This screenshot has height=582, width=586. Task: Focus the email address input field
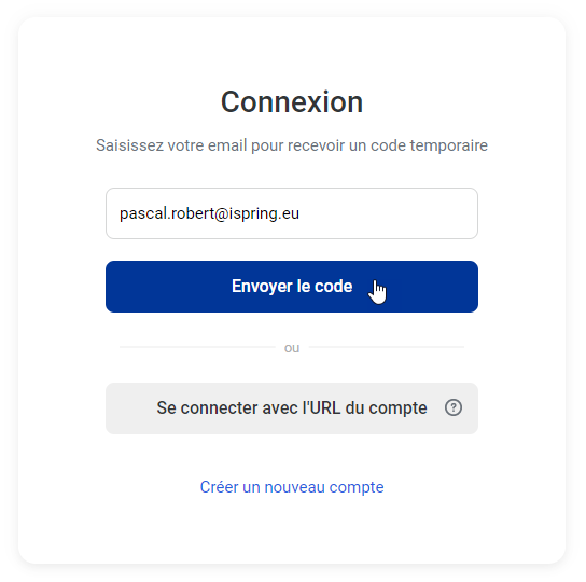tap(291, 213)
